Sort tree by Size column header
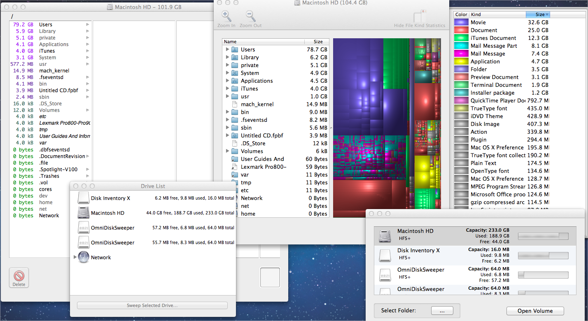Image resolution: width=588 pixels, height=321 pixels. [x=317, y=42]
